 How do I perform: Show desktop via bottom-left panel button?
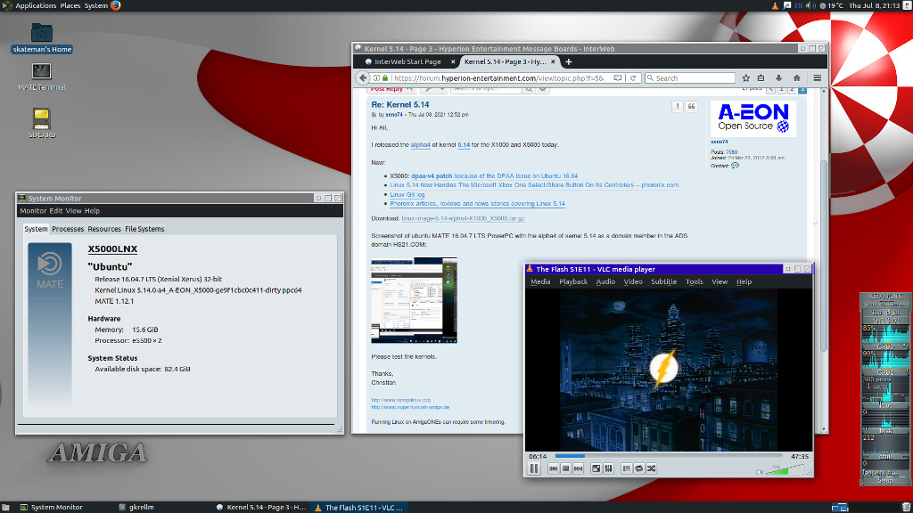pos(5,507)
